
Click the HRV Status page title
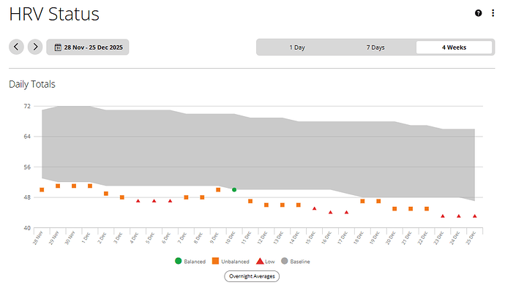[54, 14]
